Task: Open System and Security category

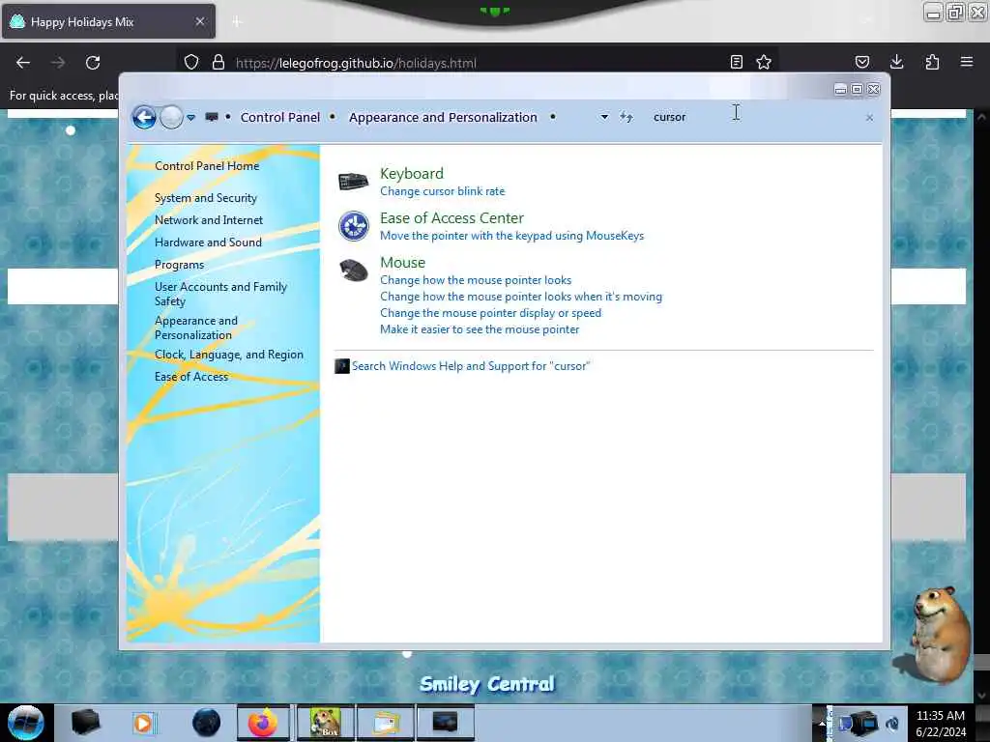Action: point(205,198)
